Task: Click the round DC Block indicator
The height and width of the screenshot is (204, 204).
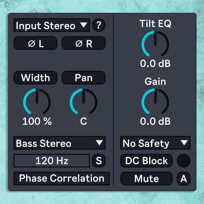Action: [x=184, y=161]
